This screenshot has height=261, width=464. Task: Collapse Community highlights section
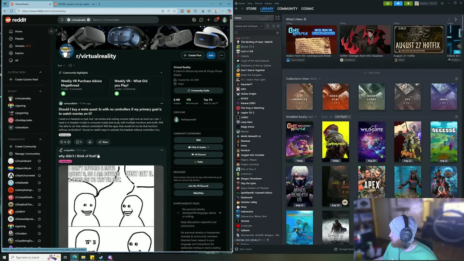tap(161, 73)
